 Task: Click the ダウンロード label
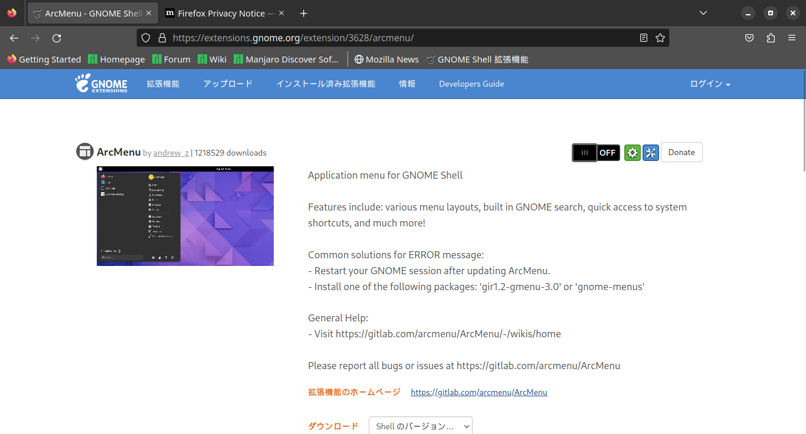click(x=333, y=426)
